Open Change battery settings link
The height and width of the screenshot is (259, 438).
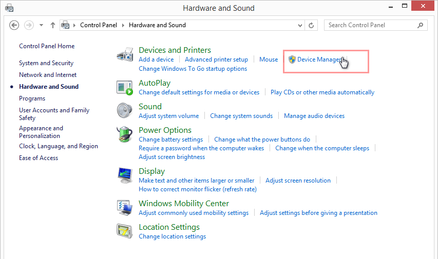(x=170, y=140)
